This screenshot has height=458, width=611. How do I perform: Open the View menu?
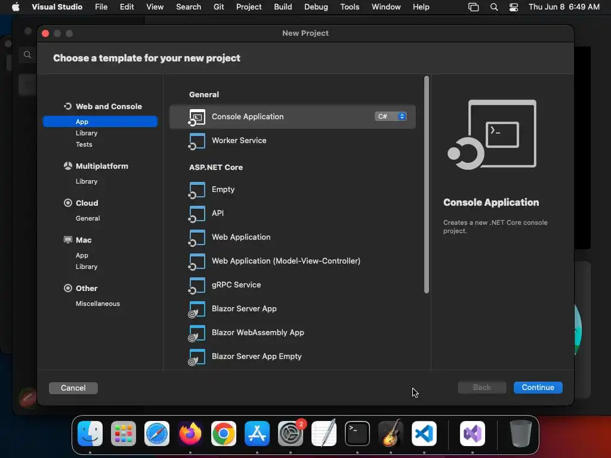(155, 7)
